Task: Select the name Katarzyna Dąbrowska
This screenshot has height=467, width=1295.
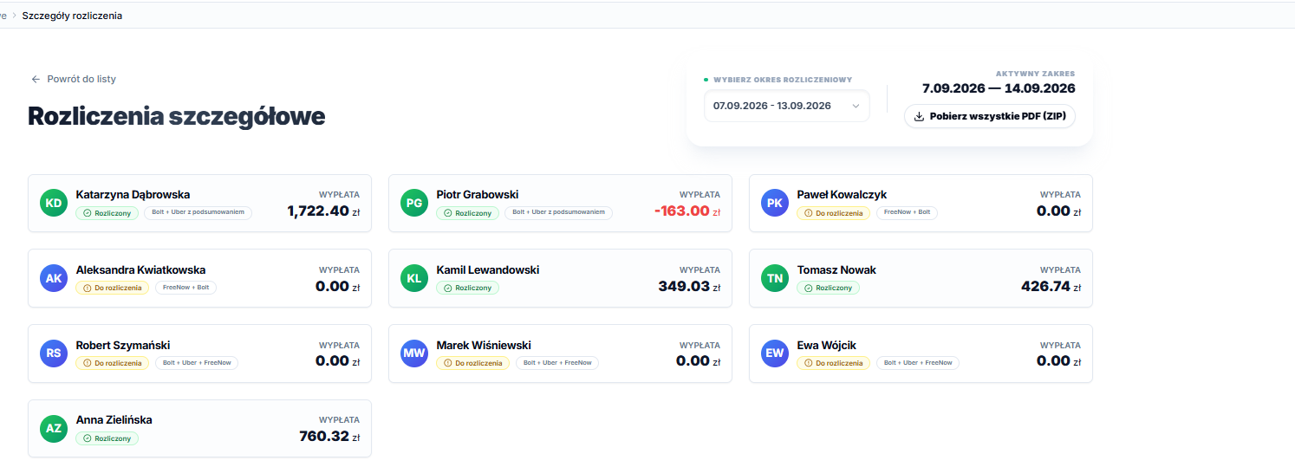Action: click(x=133, y=195)
